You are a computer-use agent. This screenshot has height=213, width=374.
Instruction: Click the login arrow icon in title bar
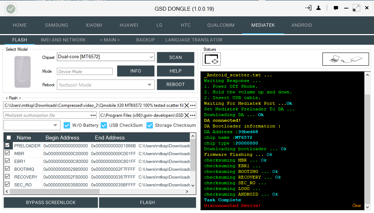point(308,8)
